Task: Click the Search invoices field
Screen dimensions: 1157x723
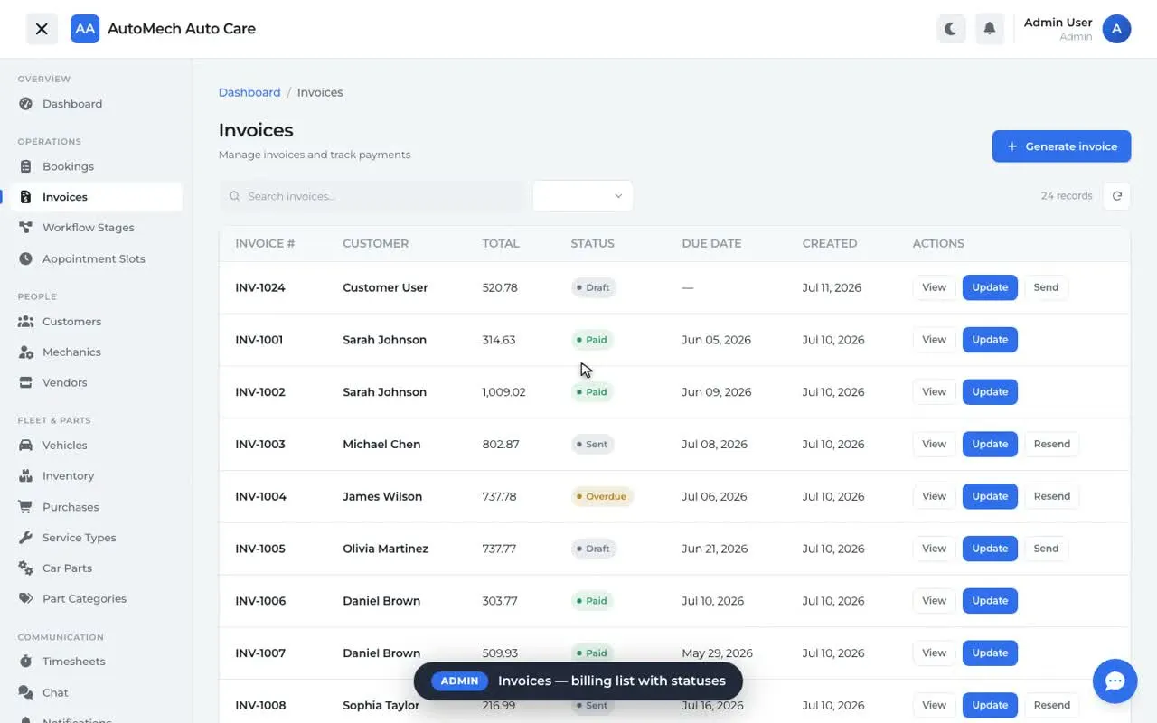Action: [372, 196]
